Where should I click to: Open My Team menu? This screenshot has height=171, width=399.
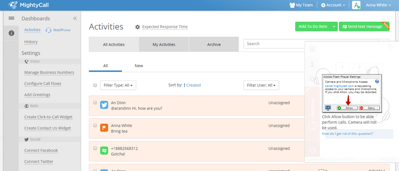click(x=301, y=5)
